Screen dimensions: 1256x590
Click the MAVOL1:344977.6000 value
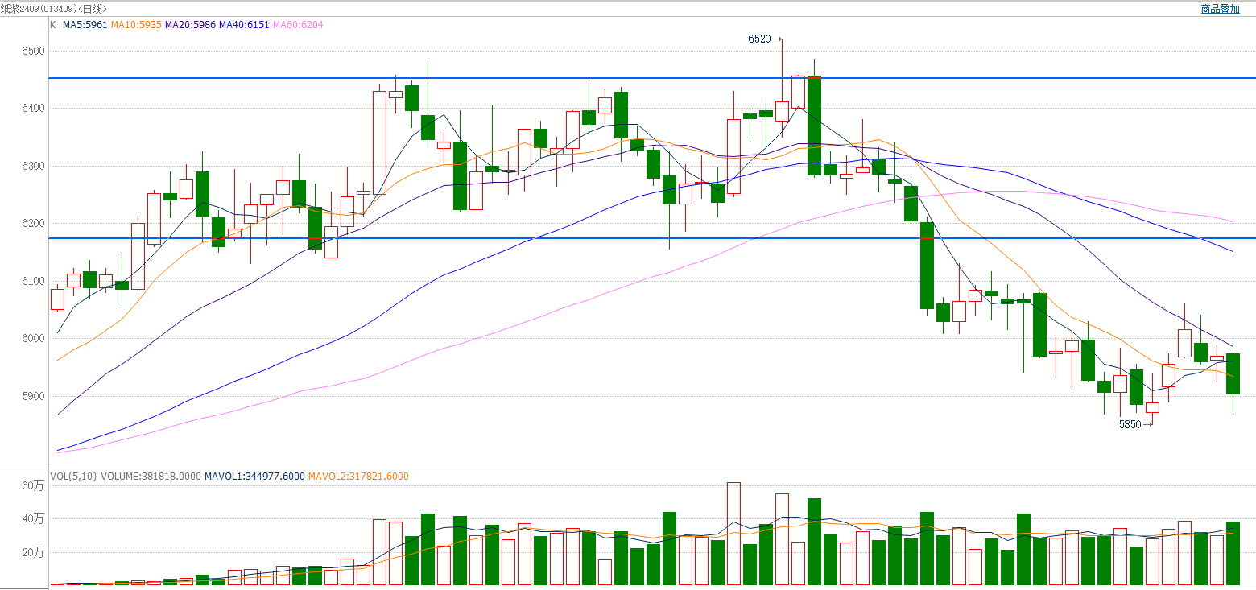click(254, 477)
